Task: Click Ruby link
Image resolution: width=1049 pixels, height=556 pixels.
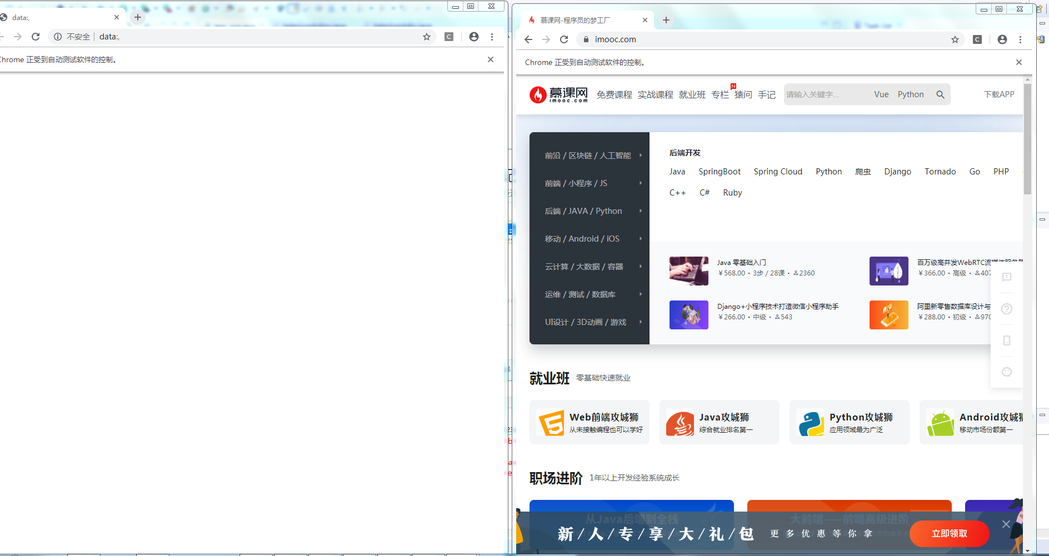Action: [x=732, y=193]
